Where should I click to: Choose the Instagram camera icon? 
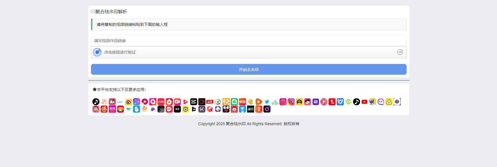point(291,102)
